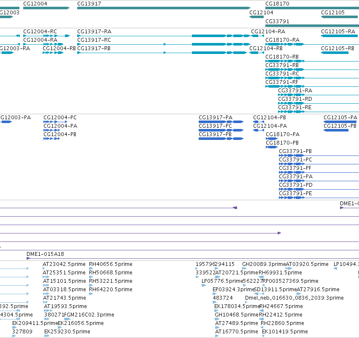Click the CG12104-PB protein label
The height and width of the screenshot is (338, 359).
click(x=270, y=117)
